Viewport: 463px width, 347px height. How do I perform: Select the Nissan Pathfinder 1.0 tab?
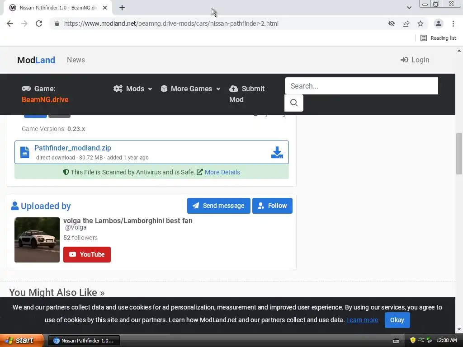(58, 8)
